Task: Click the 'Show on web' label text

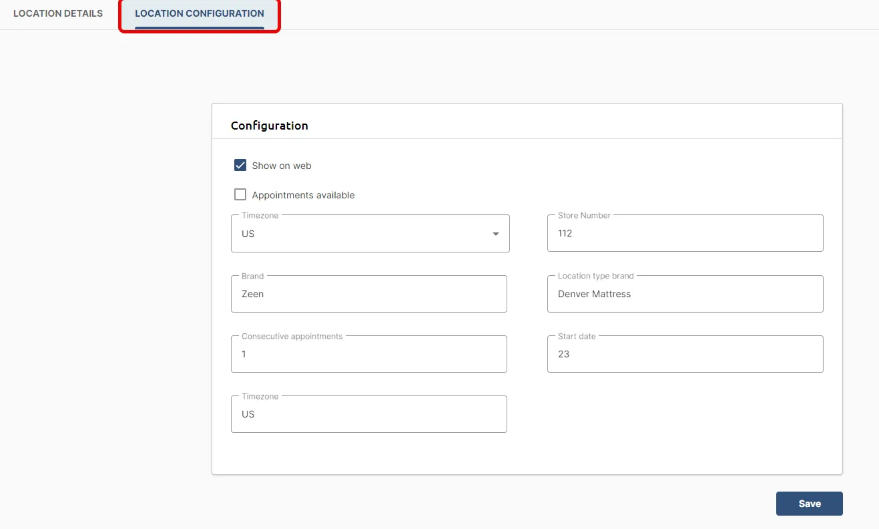Action: tap(282, 166)
